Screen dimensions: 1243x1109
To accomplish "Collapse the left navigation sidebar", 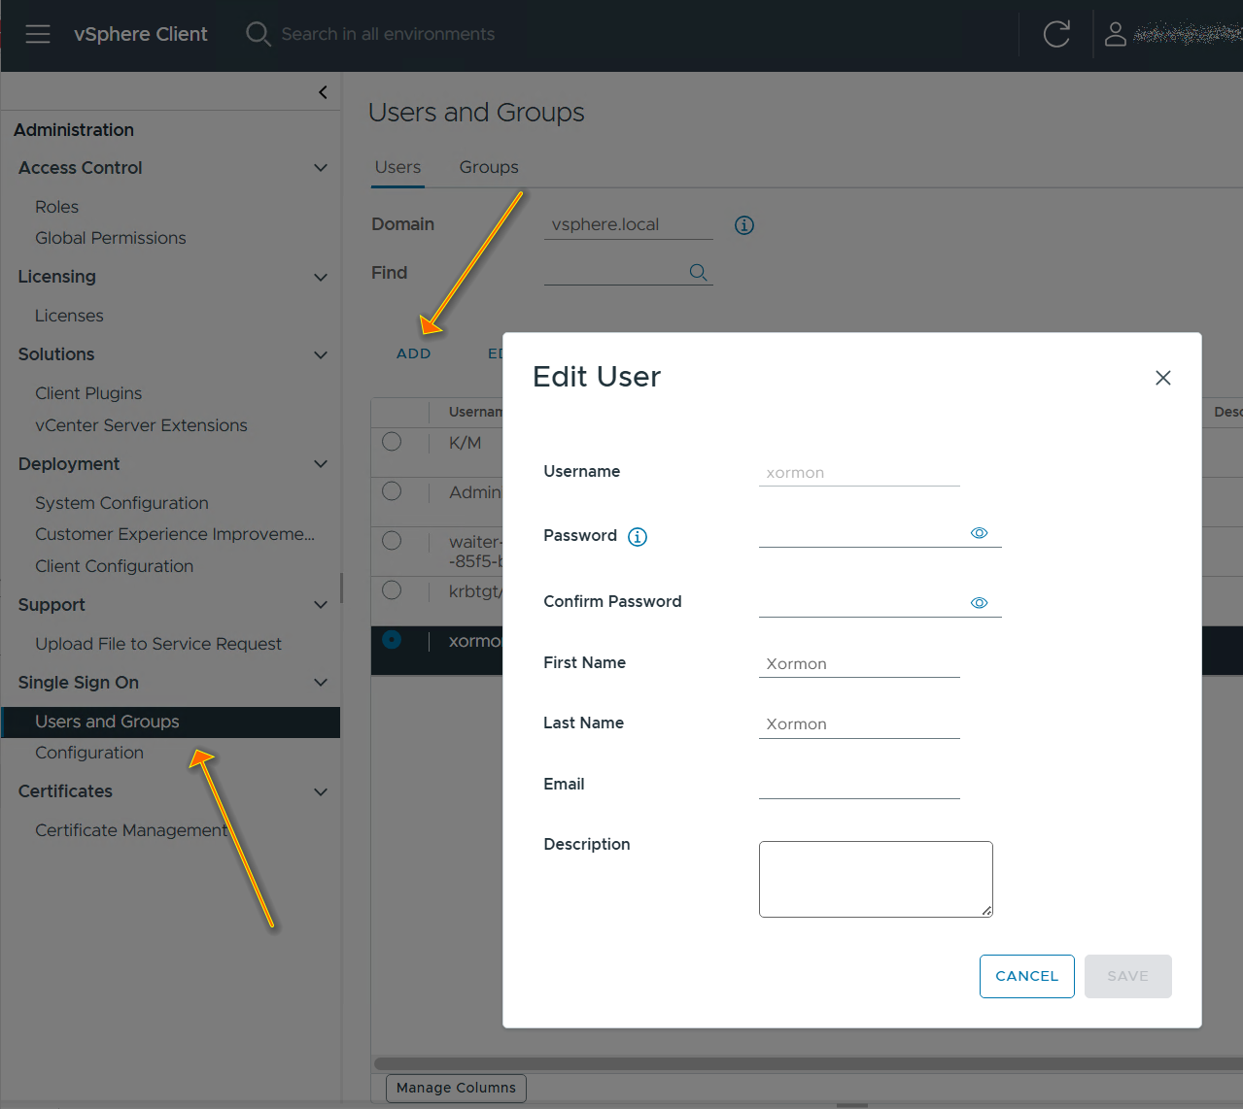I will pos(323,92).
